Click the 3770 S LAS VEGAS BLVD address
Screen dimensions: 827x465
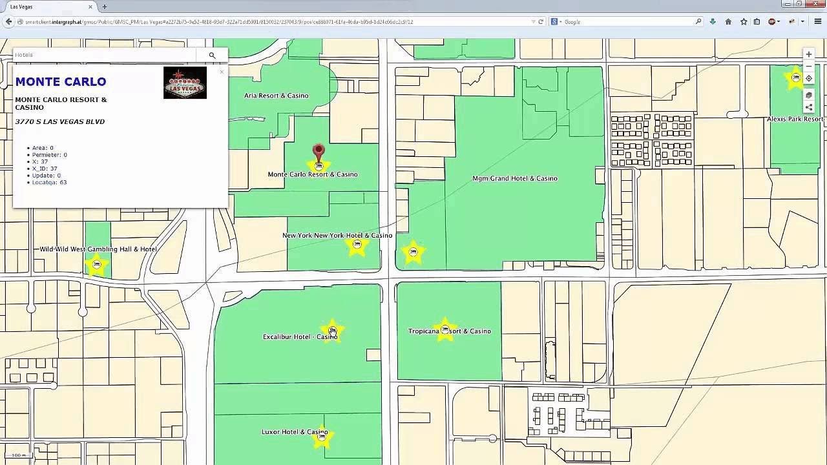(x=59, y=121)
